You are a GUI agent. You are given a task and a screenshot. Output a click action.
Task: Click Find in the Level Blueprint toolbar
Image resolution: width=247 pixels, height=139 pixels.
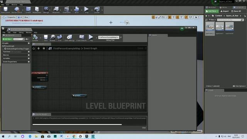(59, 38)
